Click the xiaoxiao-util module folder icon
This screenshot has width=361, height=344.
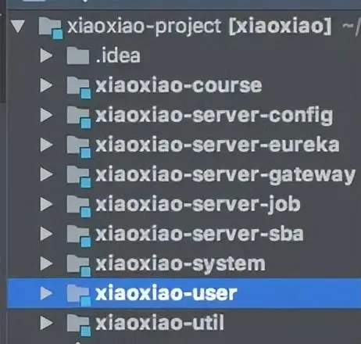tap(78, 325)
